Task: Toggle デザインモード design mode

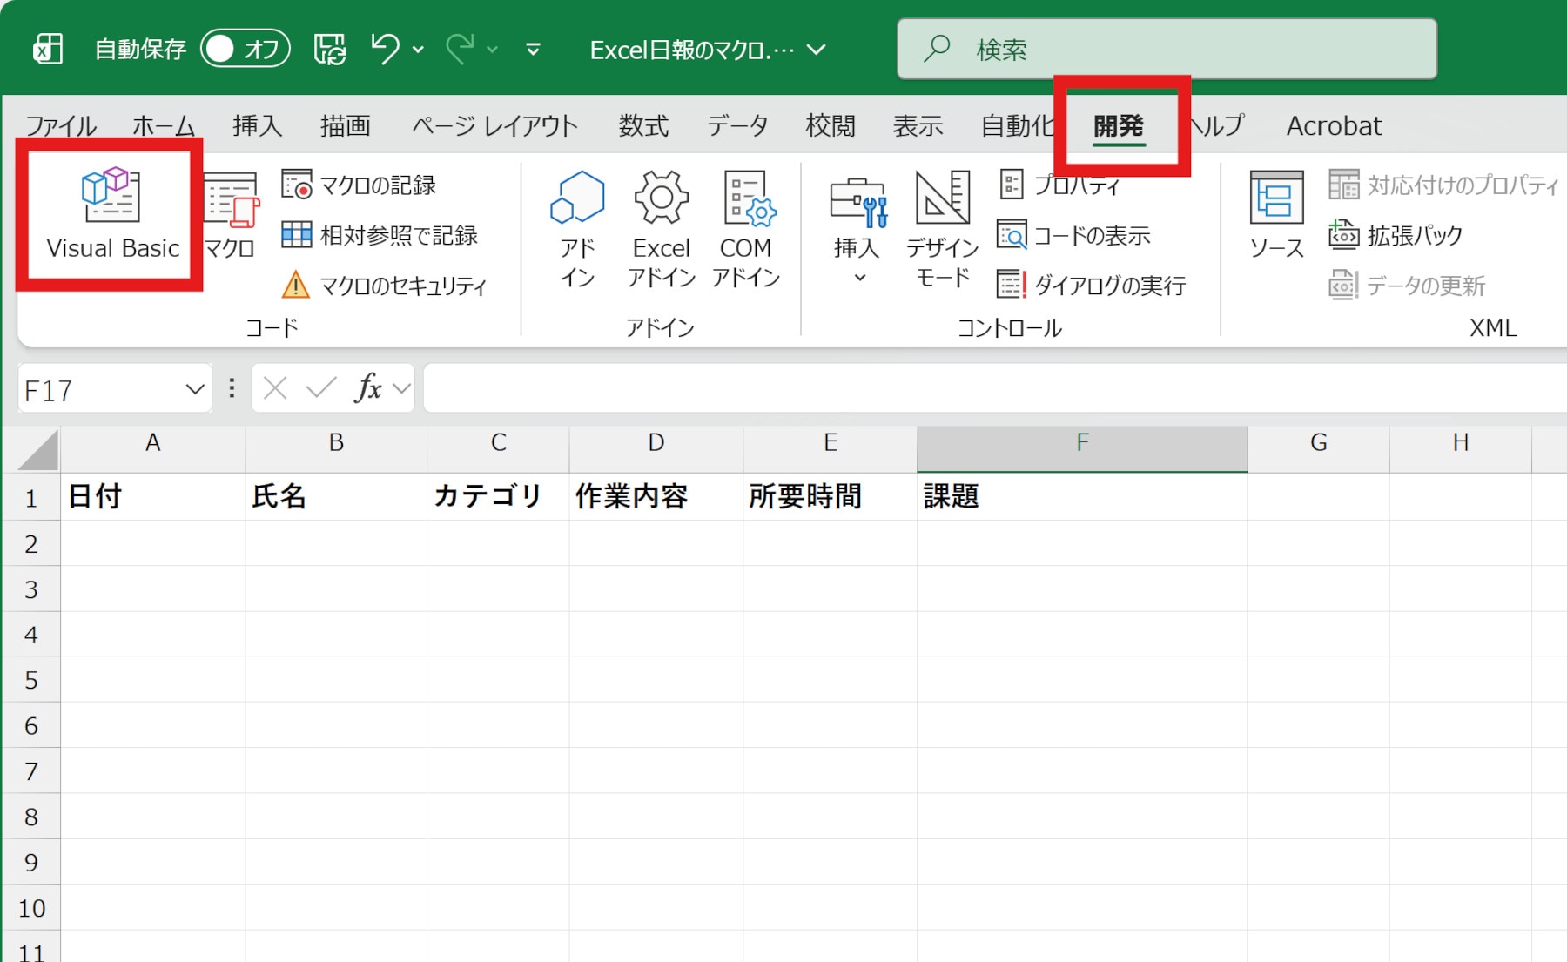Action: pyautogui.click(x=942, y=228)
